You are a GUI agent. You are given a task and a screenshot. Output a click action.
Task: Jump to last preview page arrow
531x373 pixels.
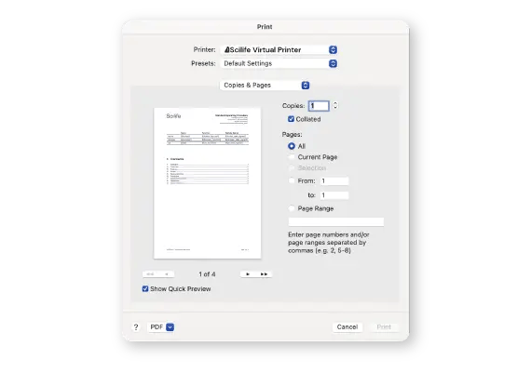265,274
